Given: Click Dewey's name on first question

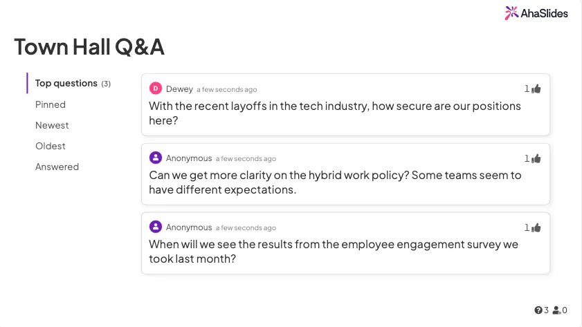Looking at the screenshot, I should [x=179, y=88].
